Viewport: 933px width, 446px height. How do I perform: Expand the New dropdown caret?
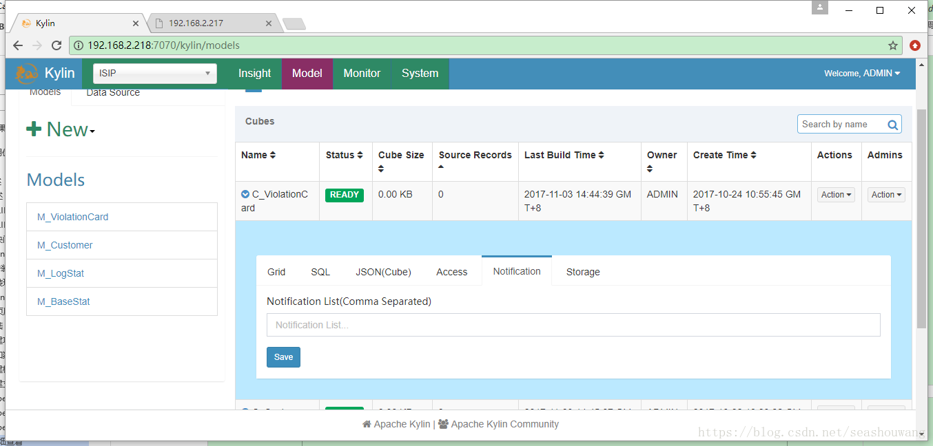92,131
